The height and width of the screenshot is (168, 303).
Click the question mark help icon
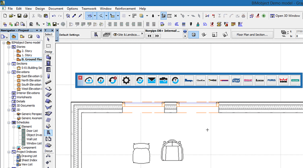[x=175, y=80]
